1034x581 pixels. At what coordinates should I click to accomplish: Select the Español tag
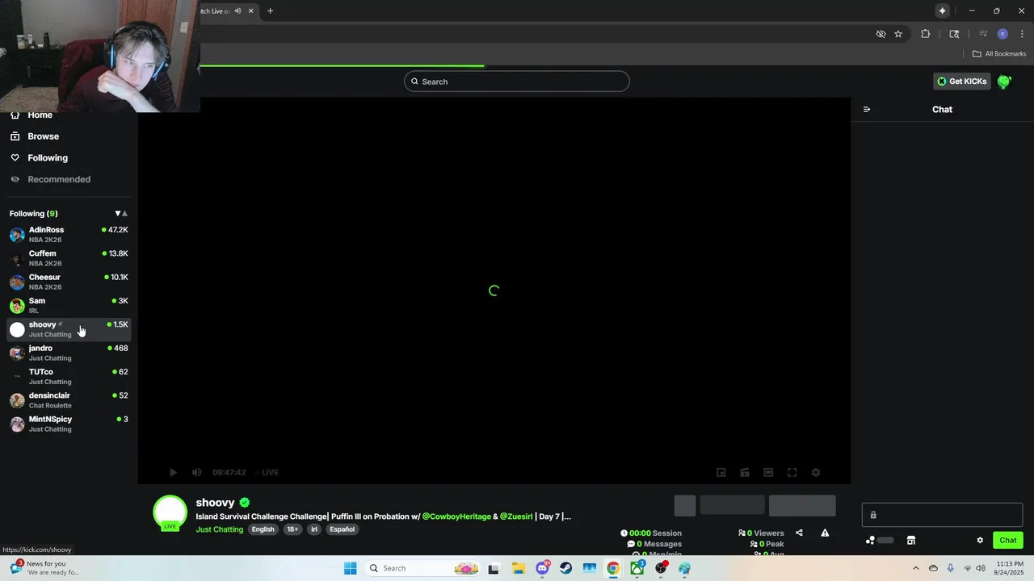pos(342,529)
